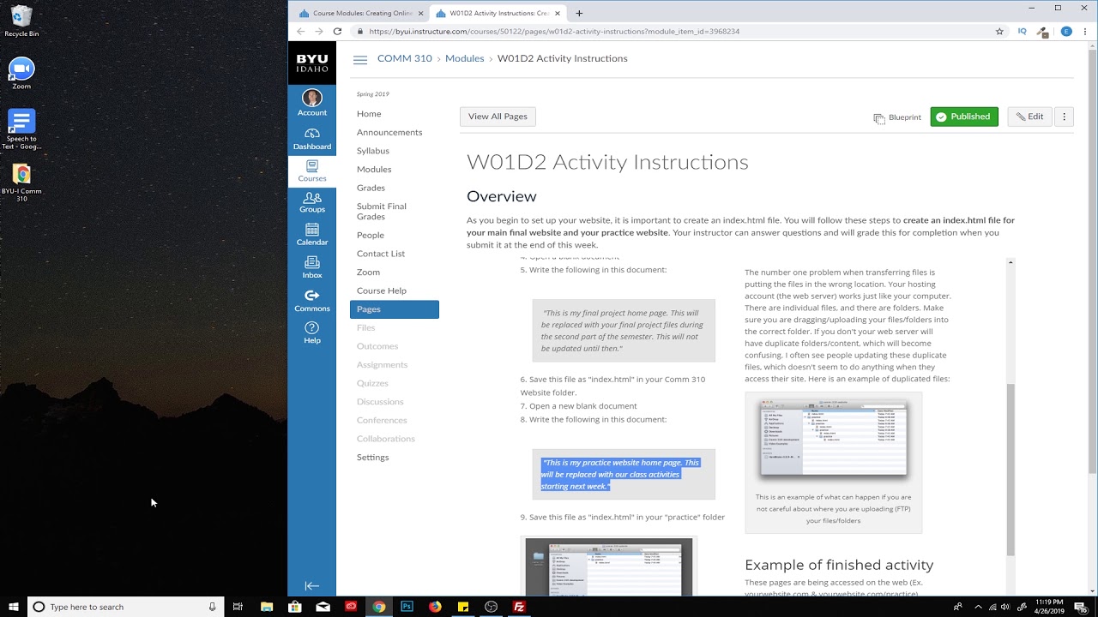This screenshot has width=1098, height=617.
Task: Open Syllabus in course navigation
Action: [x=373, y=151]
